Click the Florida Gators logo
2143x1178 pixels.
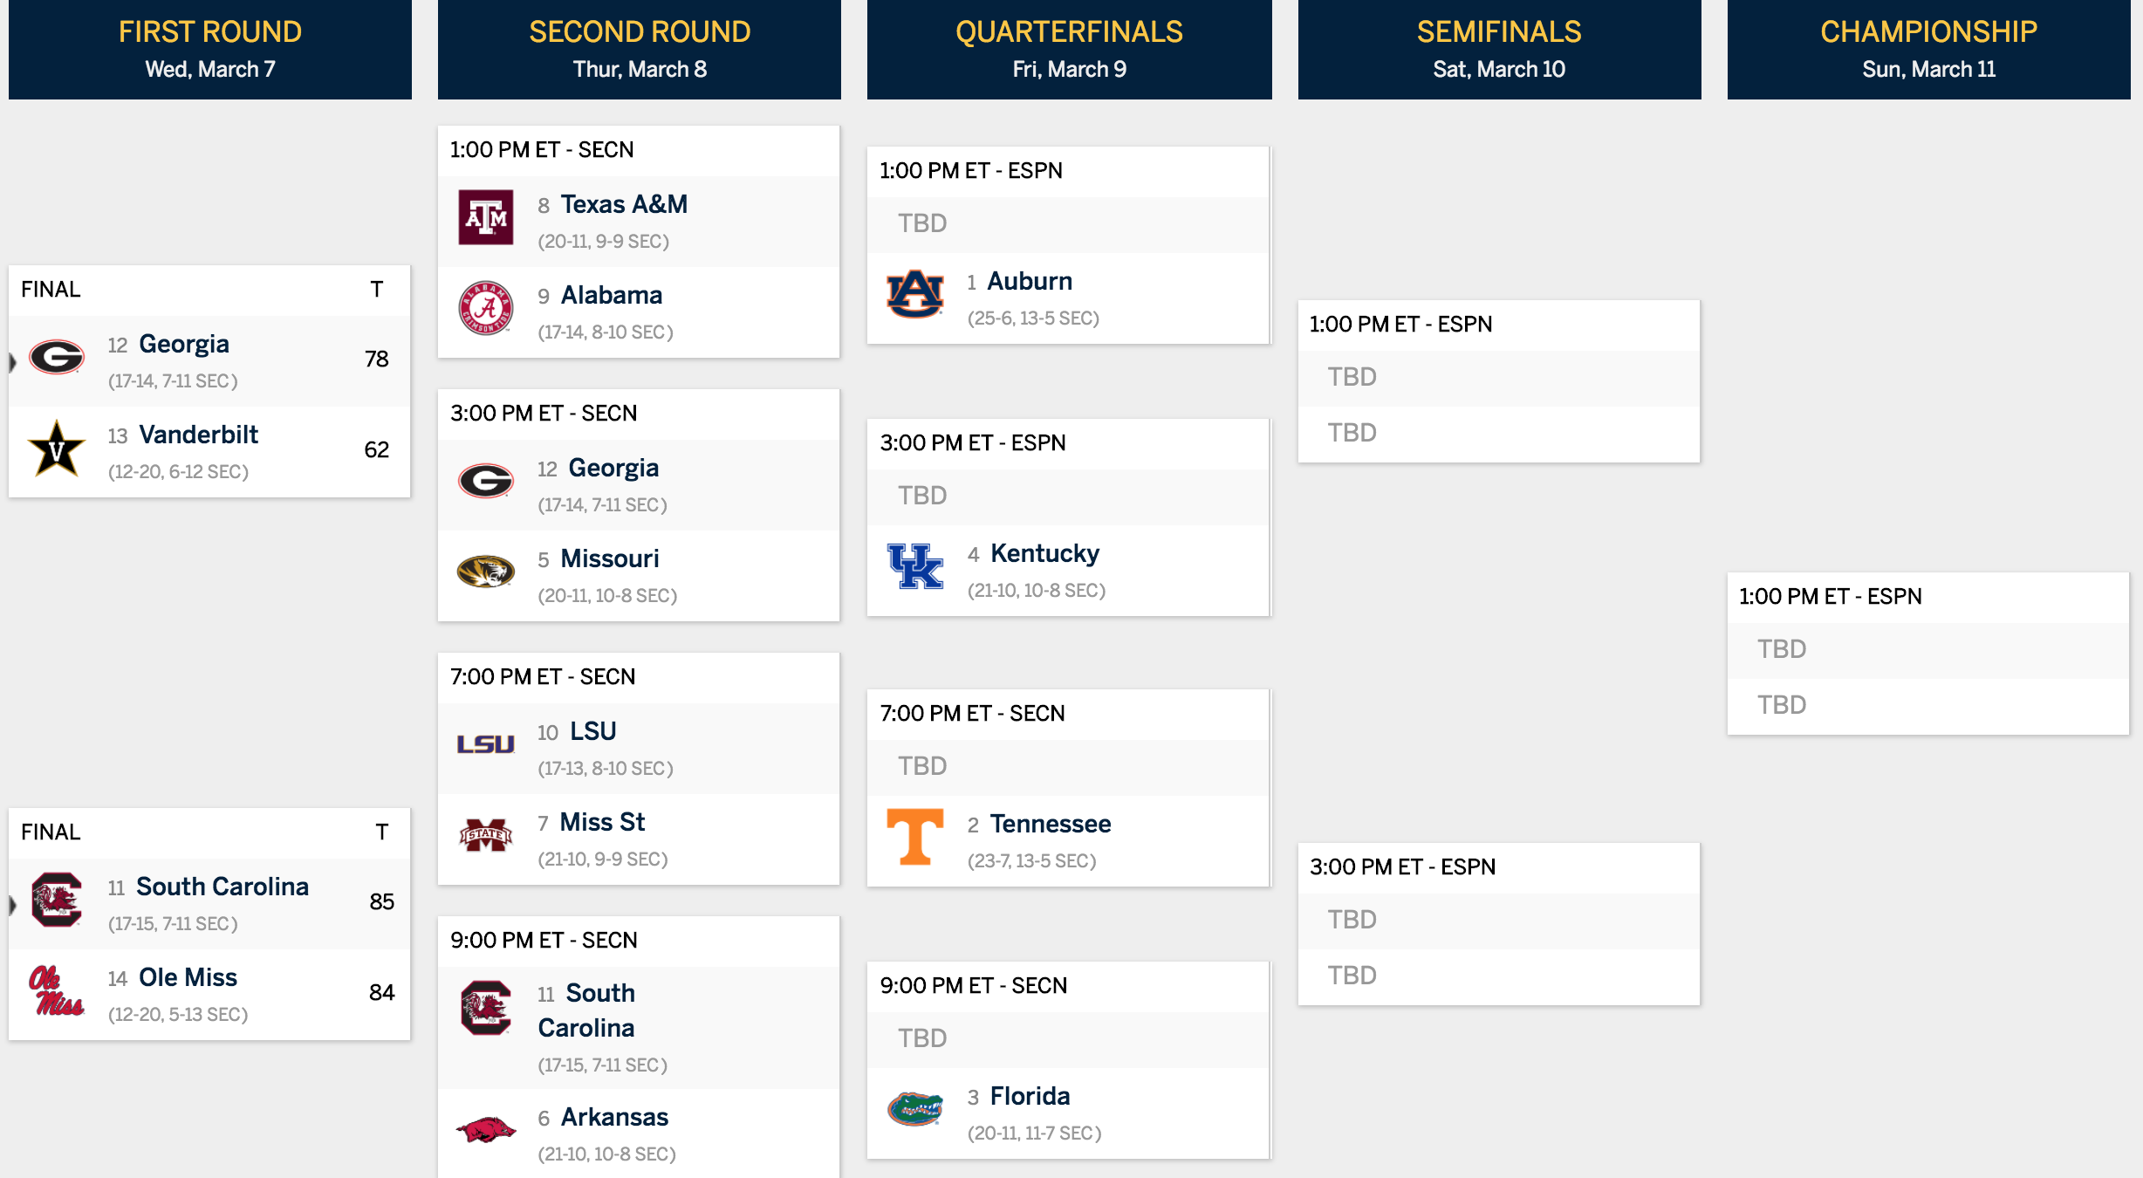click(915, 1109)
